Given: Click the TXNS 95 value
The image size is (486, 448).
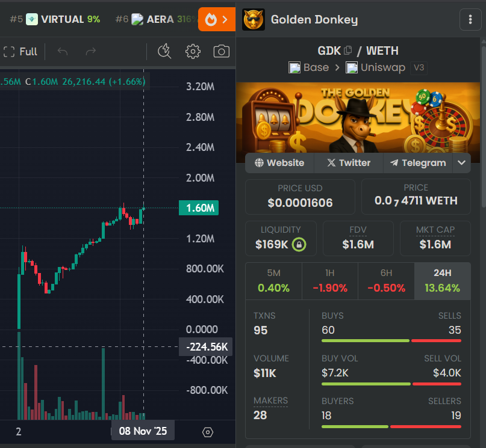Looking at the screenshot, I should [x=261, y=330].
